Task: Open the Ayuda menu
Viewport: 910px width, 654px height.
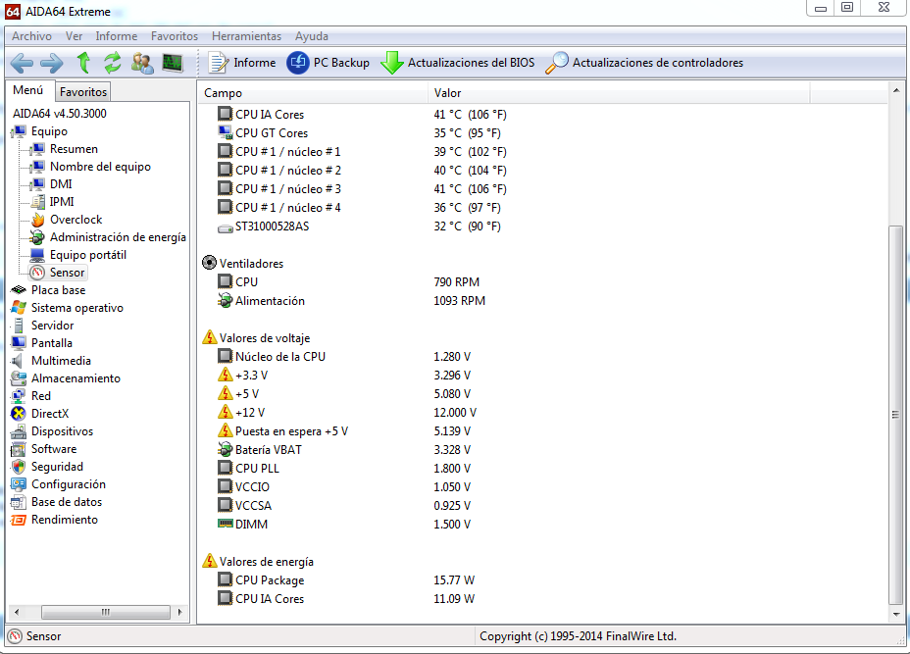Action: [x=312, y=36]
